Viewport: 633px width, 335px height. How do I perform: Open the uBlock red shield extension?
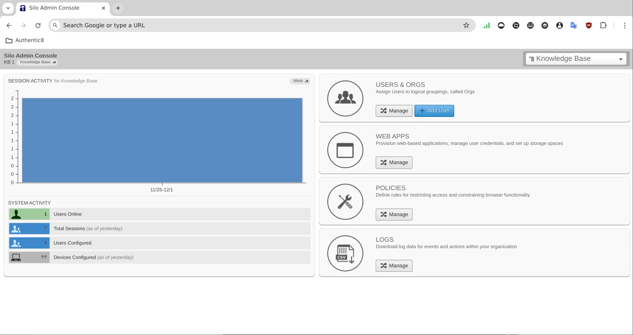[x=589, y=25]
